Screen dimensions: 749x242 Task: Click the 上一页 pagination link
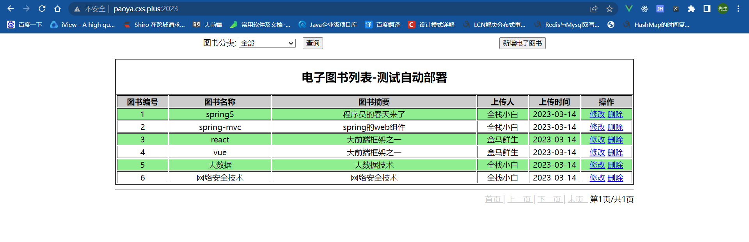(519, 199)
